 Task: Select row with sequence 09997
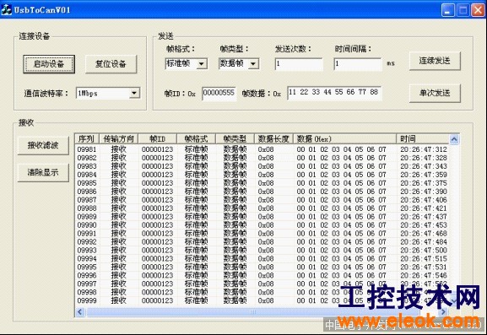pyautogui.click(x=262, y=284)
